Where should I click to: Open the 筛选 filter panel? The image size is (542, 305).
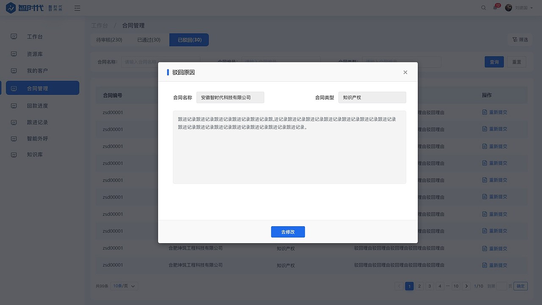pyautogui.click(x=520, y=39)
